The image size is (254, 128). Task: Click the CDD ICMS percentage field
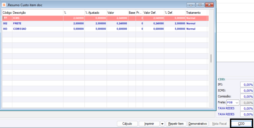tap(247, 91)
